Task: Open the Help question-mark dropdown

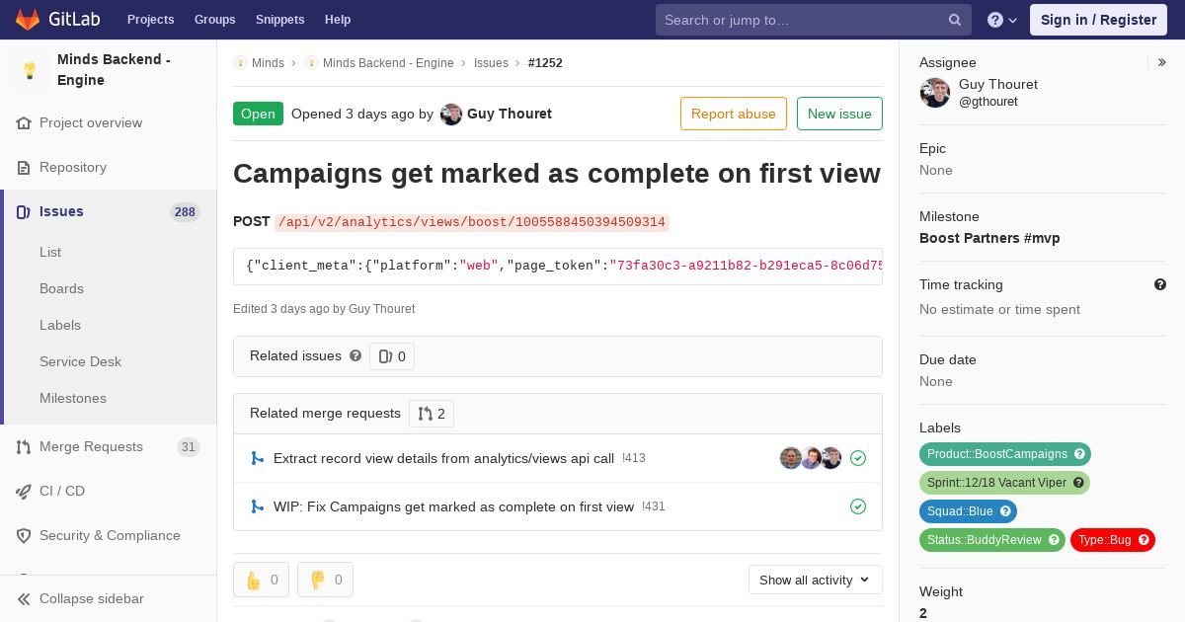Action: click(x=1002, y=20)
